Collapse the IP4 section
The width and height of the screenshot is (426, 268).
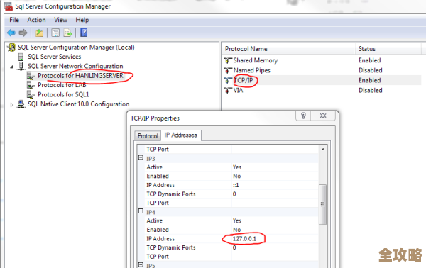(141, 211)
